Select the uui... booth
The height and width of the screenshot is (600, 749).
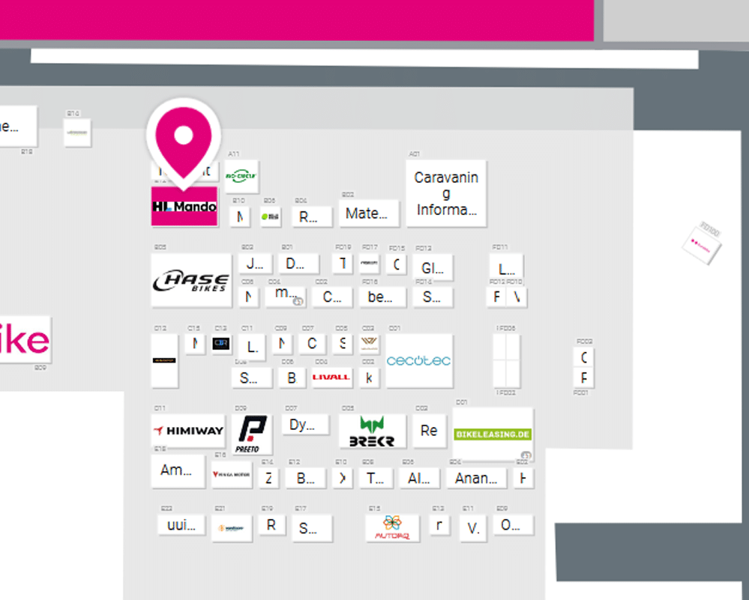181,525
